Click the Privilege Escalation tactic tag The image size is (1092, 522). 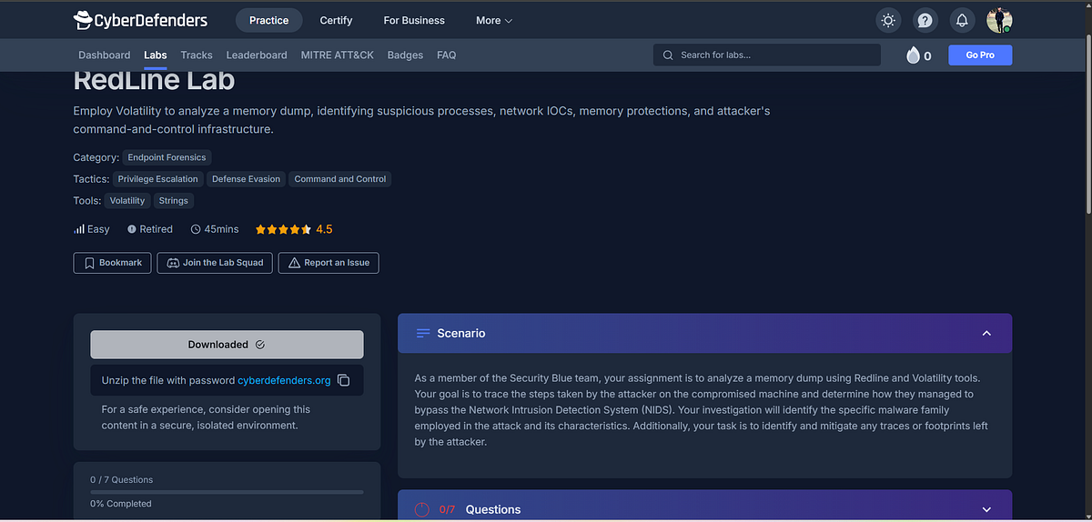point(157,179)
